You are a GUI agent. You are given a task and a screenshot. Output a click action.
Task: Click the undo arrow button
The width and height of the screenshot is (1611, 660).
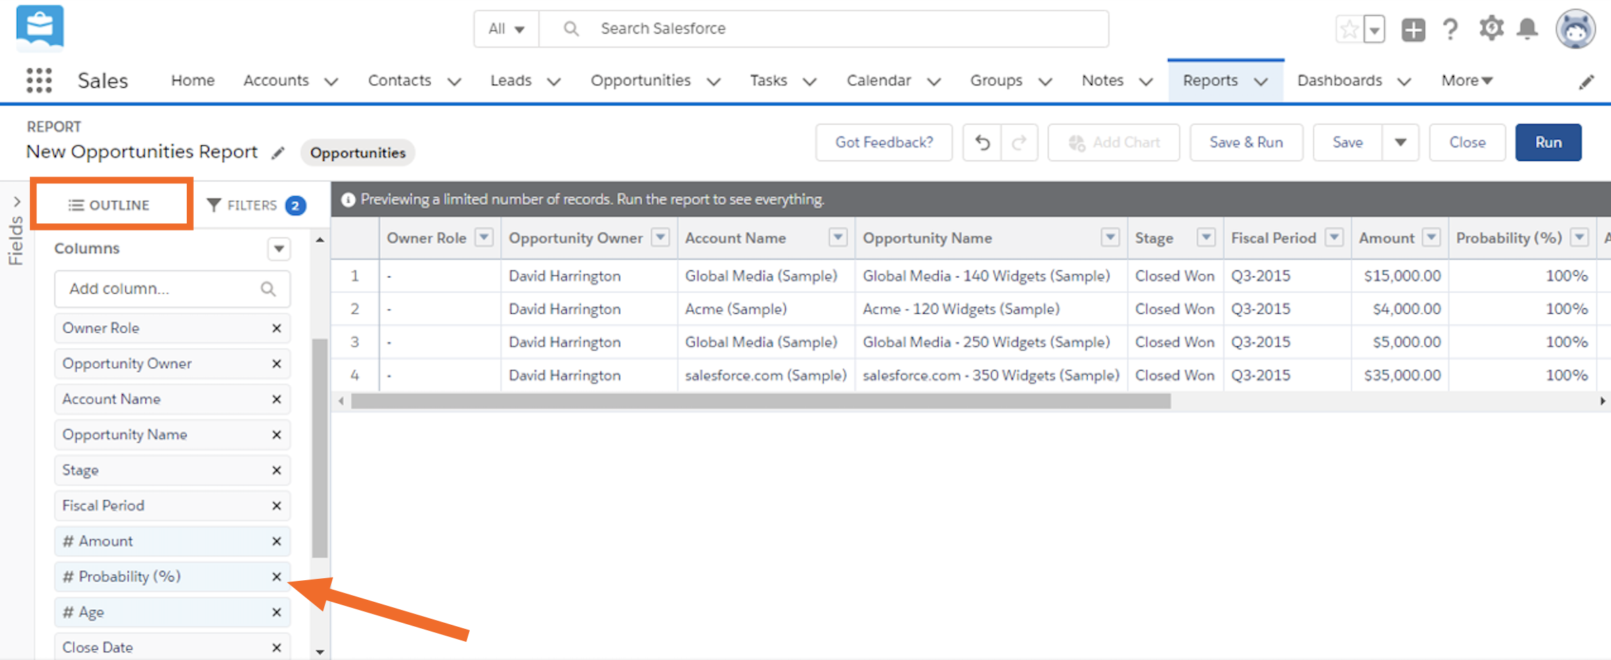(982, 142)
